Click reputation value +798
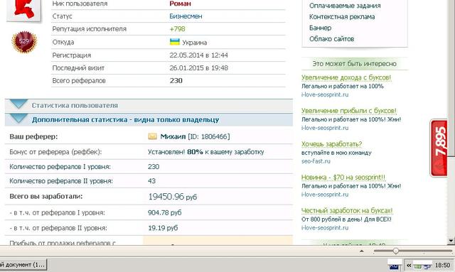 click(177, 29)
